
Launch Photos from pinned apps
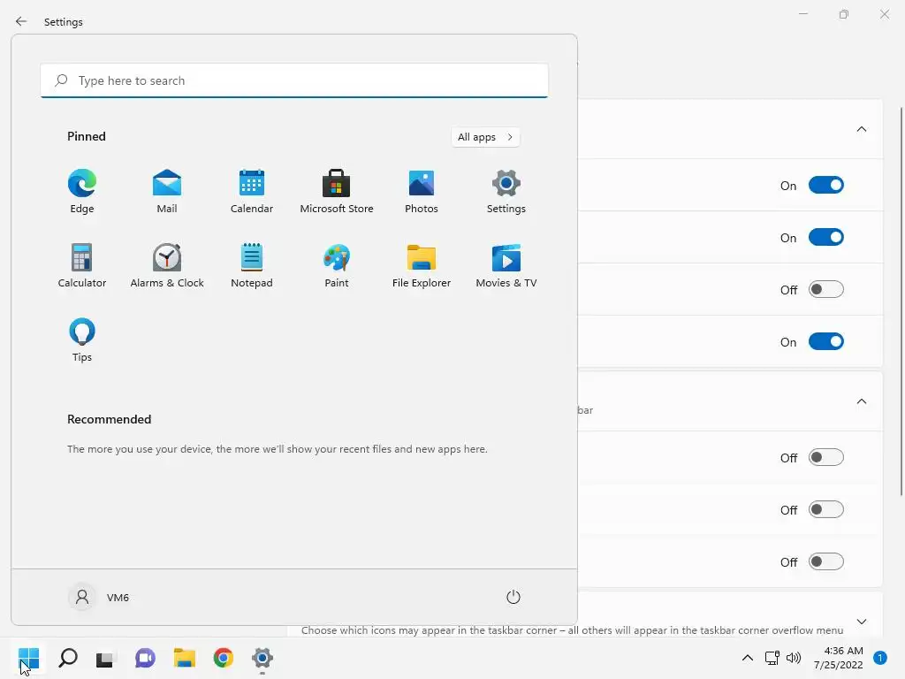pyautogui.click(x=422, y=192)
